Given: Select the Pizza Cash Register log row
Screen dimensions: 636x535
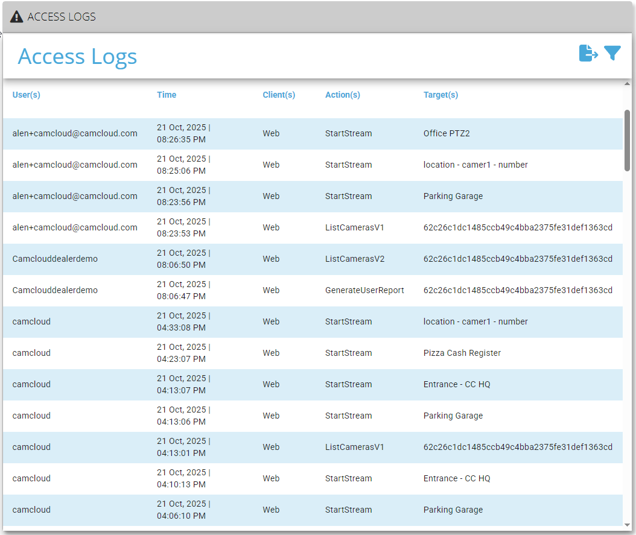Looking at the screenshot, I should (x=462, y=353).
